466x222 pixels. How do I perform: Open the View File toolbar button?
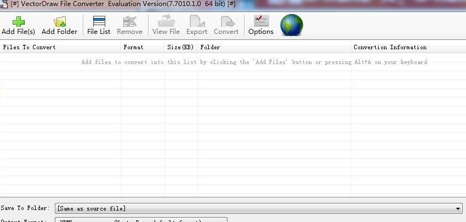coord(166,26)
